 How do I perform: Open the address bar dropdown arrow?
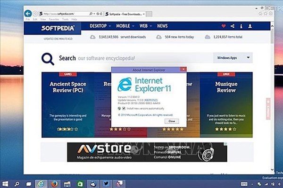point(94,14)
